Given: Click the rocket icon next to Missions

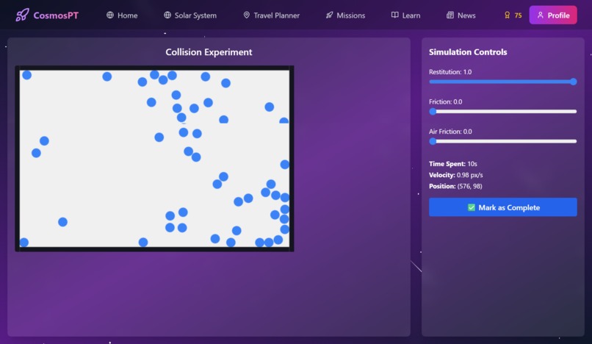Looking at the screenshot, I should pos(330,15).
